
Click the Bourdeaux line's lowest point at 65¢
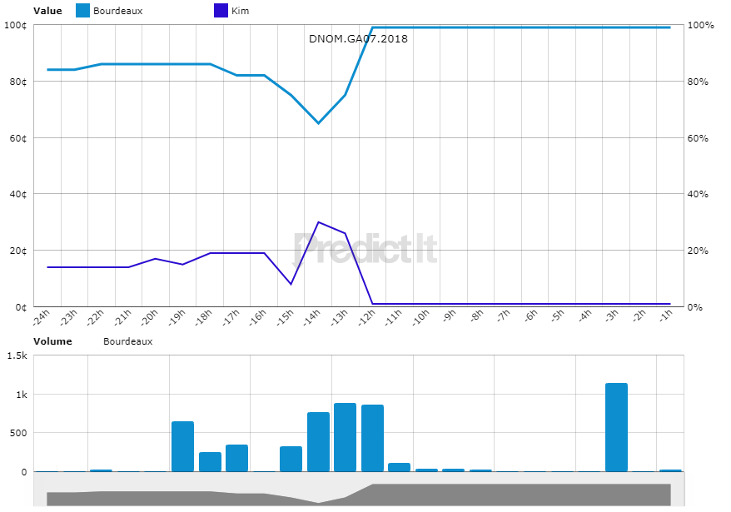(x=318, y=123)
